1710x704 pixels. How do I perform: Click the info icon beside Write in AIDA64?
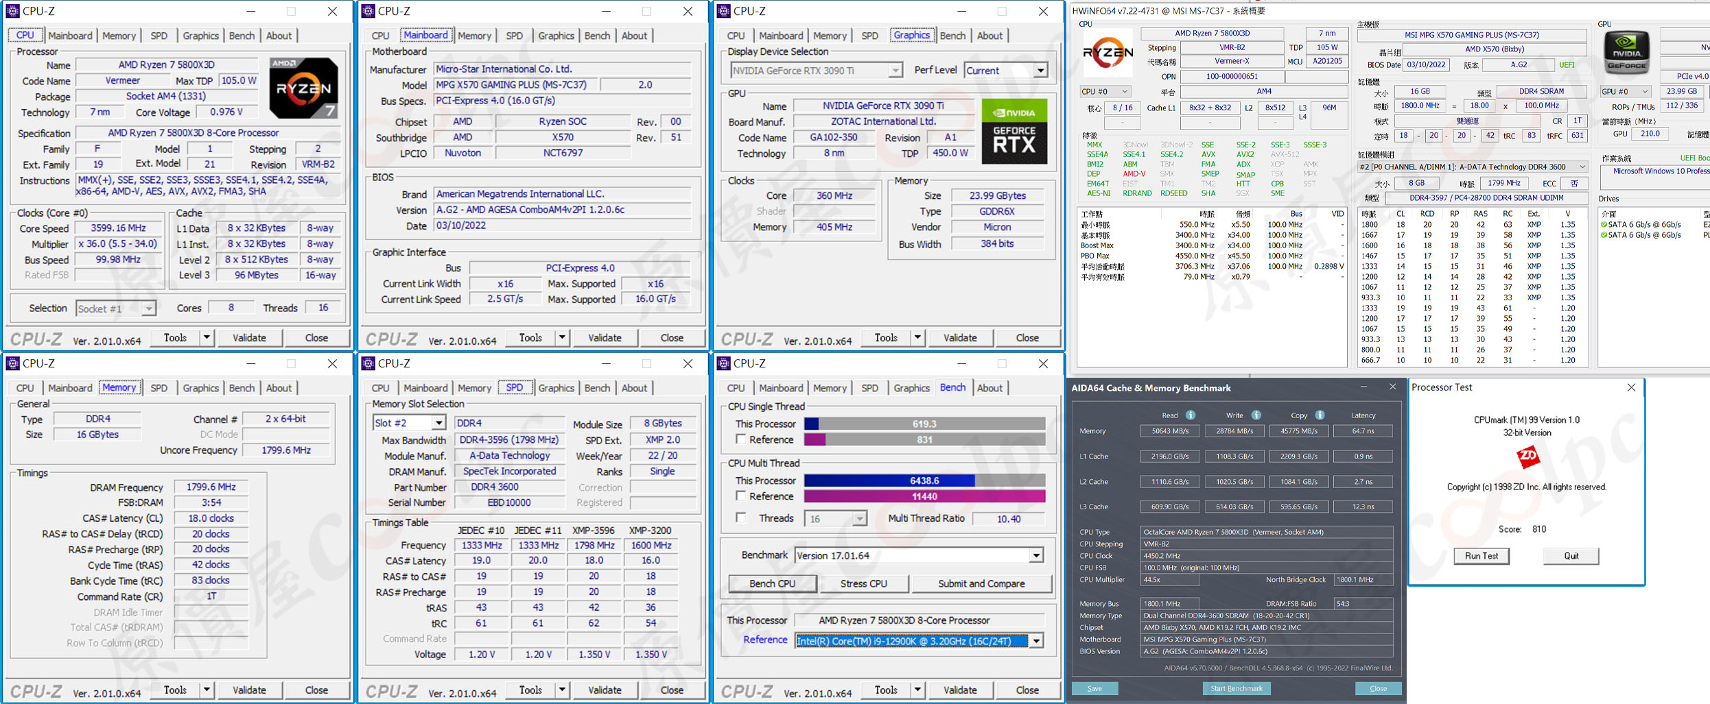pos(1256,415)
